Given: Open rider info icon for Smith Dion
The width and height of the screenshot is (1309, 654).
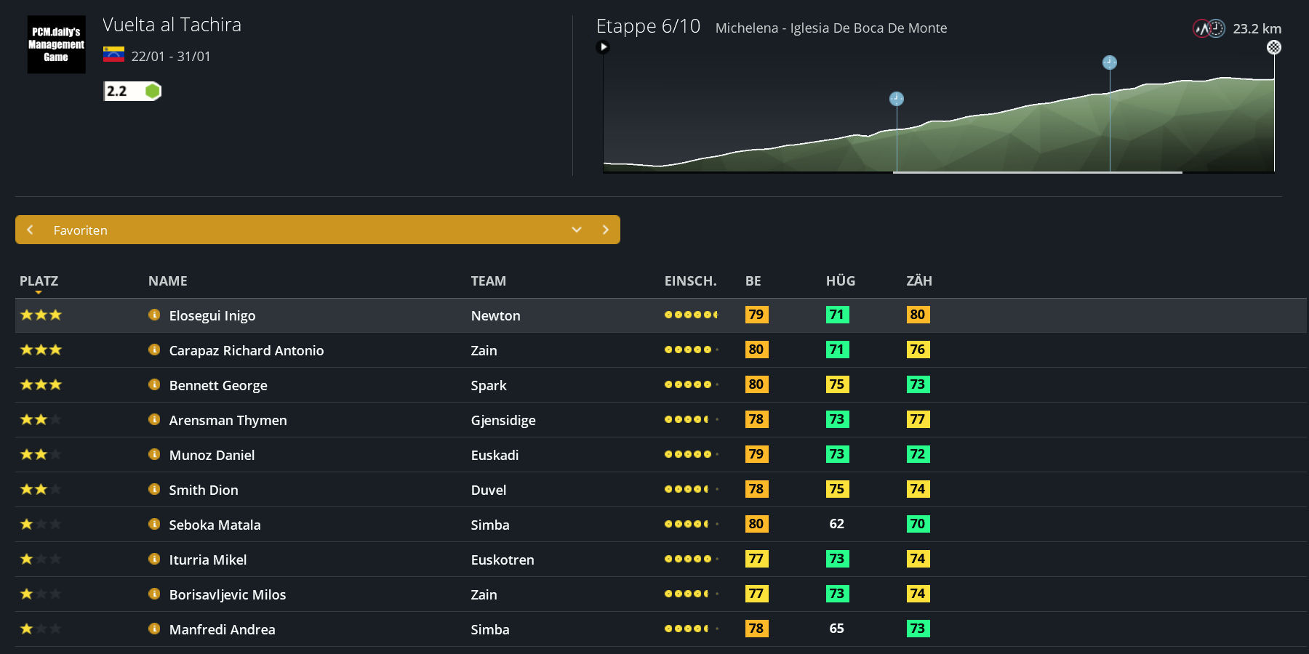Looking at the screenshot, I should [154, 489].
